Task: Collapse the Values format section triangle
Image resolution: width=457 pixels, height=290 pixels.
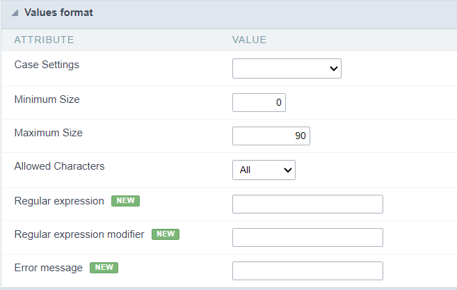Action: 15,13
